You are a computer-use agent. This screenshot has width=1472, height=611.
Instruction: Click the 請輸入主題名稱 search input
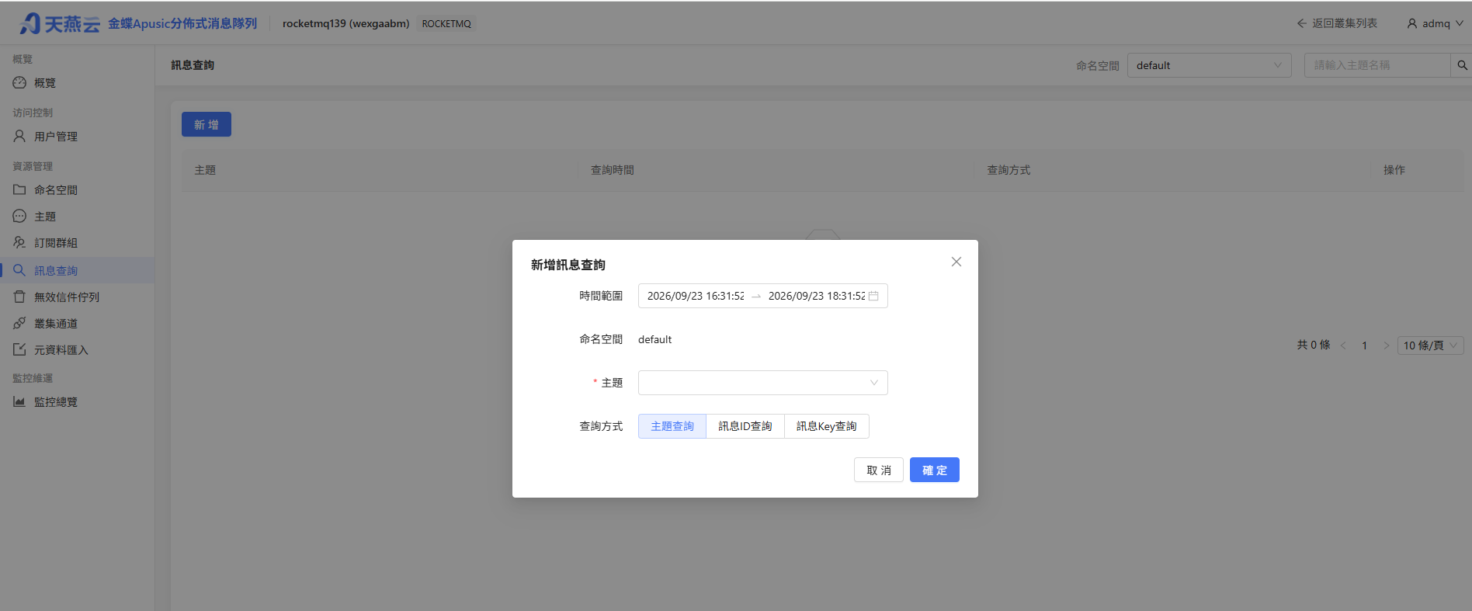pyautogui.click(x=1377, y=65)
